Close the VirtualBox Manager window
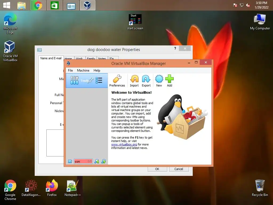Viewport: 273px width, 205px height. click(206, 62)
